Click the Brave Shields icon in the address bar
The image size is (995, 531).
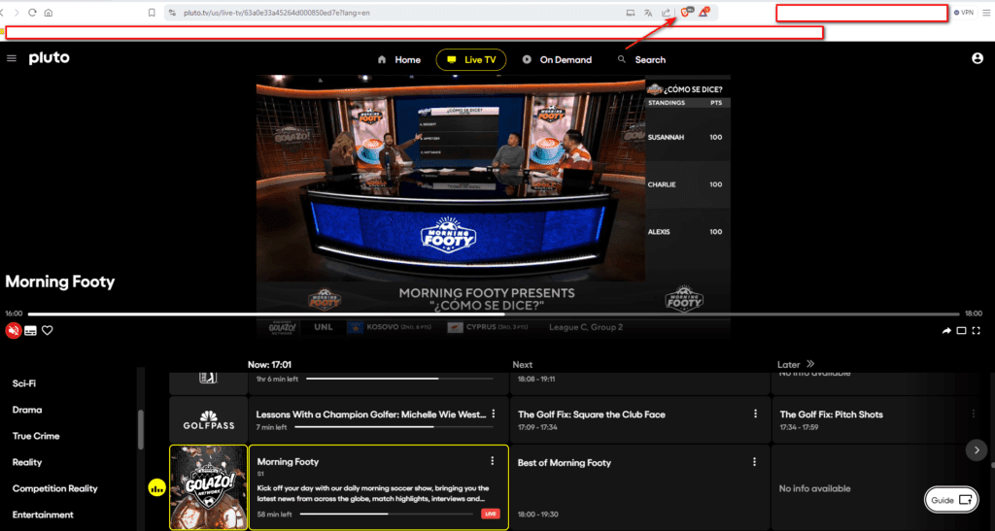click(x=685, y=13)
